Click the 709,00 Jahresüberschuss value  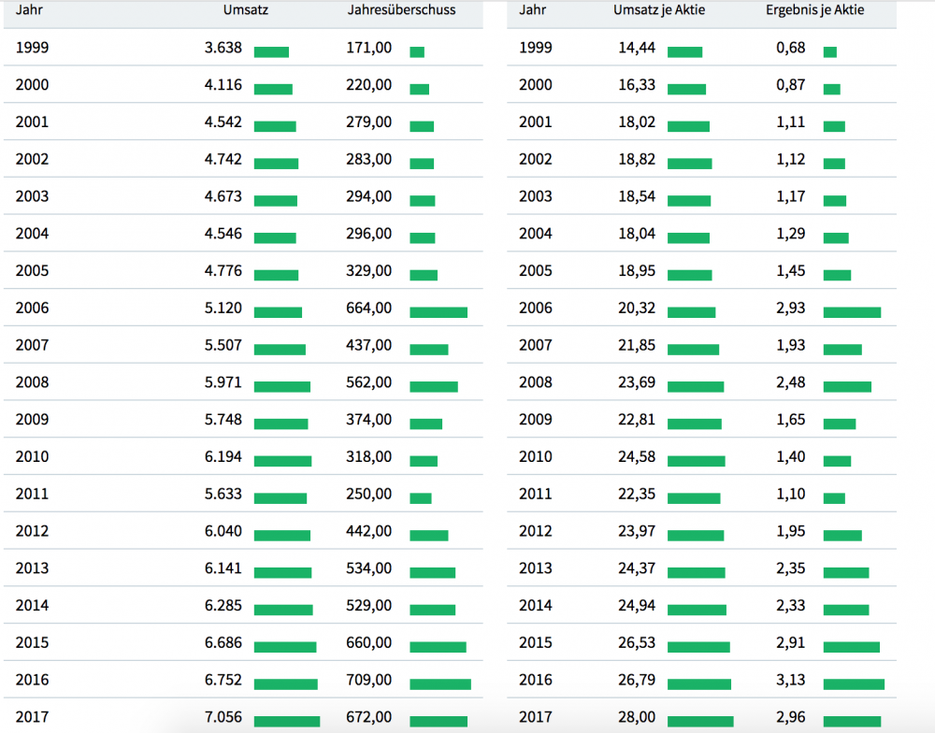pos(369,680)
